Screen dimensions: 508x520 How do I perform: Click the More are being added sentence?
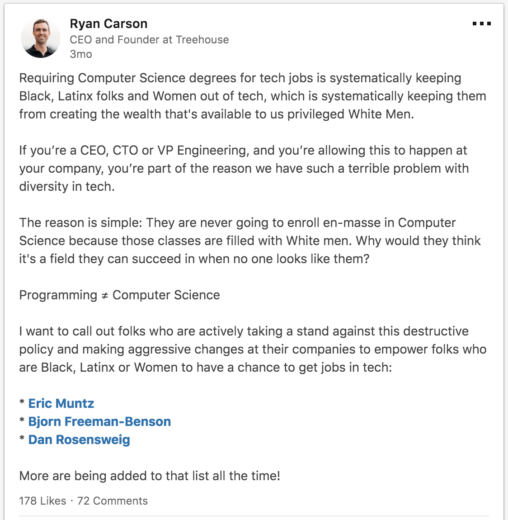click(x=150, y=476)
